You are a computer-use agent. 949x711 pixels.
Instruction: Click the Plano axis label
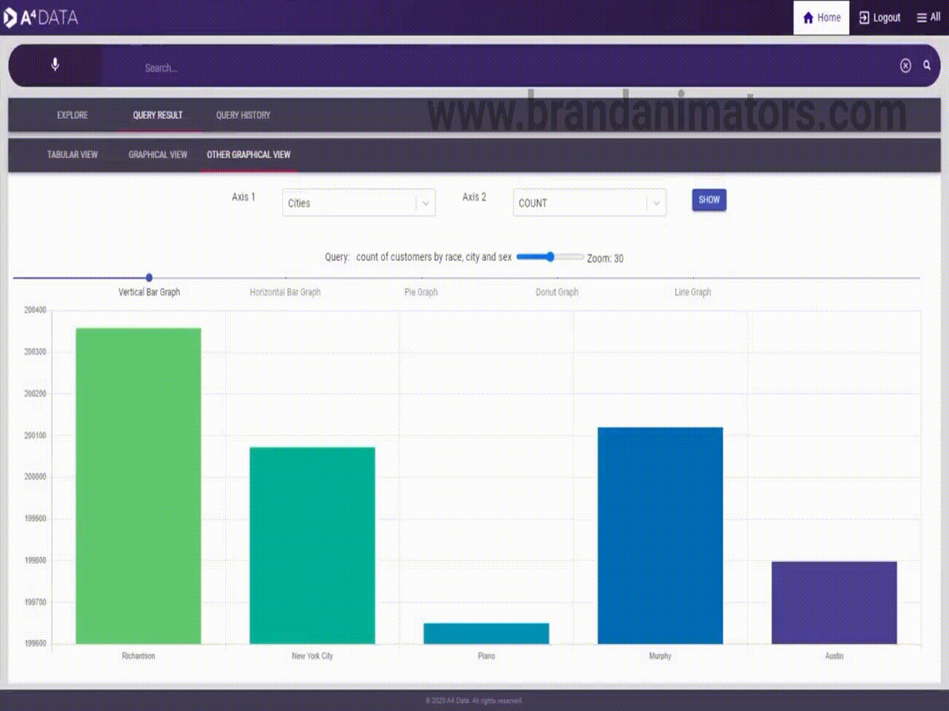pyautogui.click(x=486, y=656)
